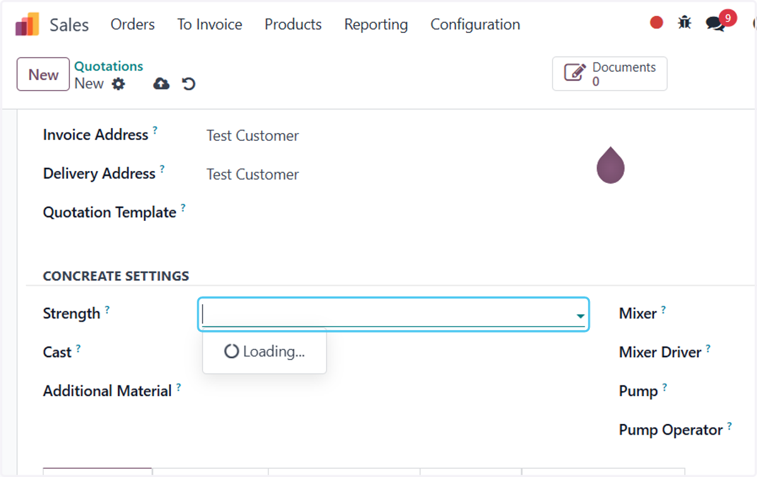Image resolution: width=757 pixels, height=477 pixels.
Task: Show help tooltip for Strength
Action: pos(107,309)
